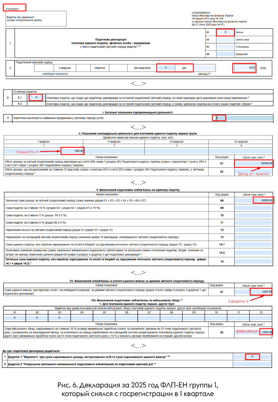Toggle month 02 military levy mark
278x402 pixels.
click(x=37, y=318)
